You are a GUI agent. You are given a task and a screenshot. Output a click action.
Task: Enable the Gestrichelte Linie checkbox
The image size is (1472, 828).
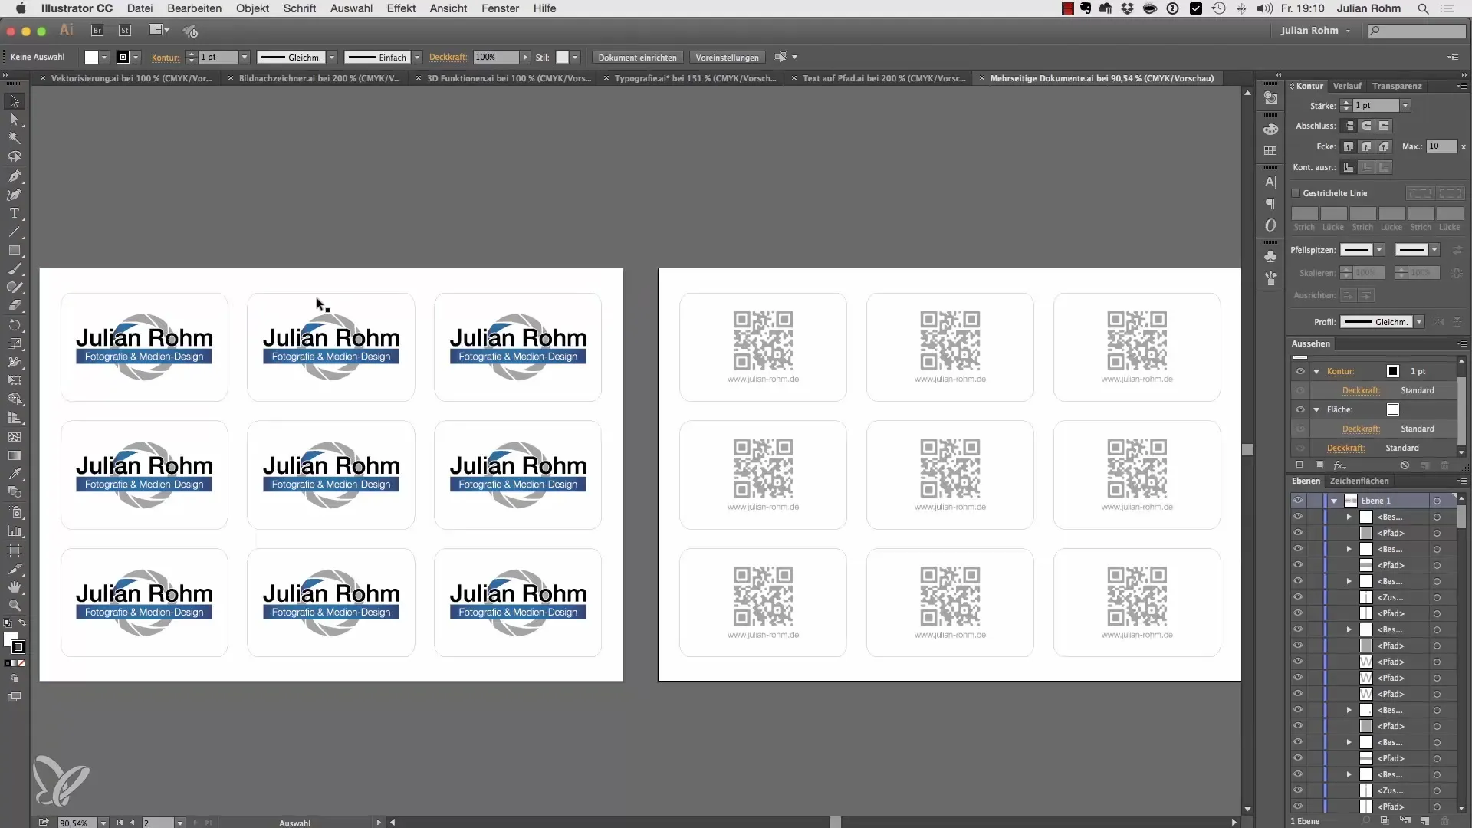[1296, 193]
